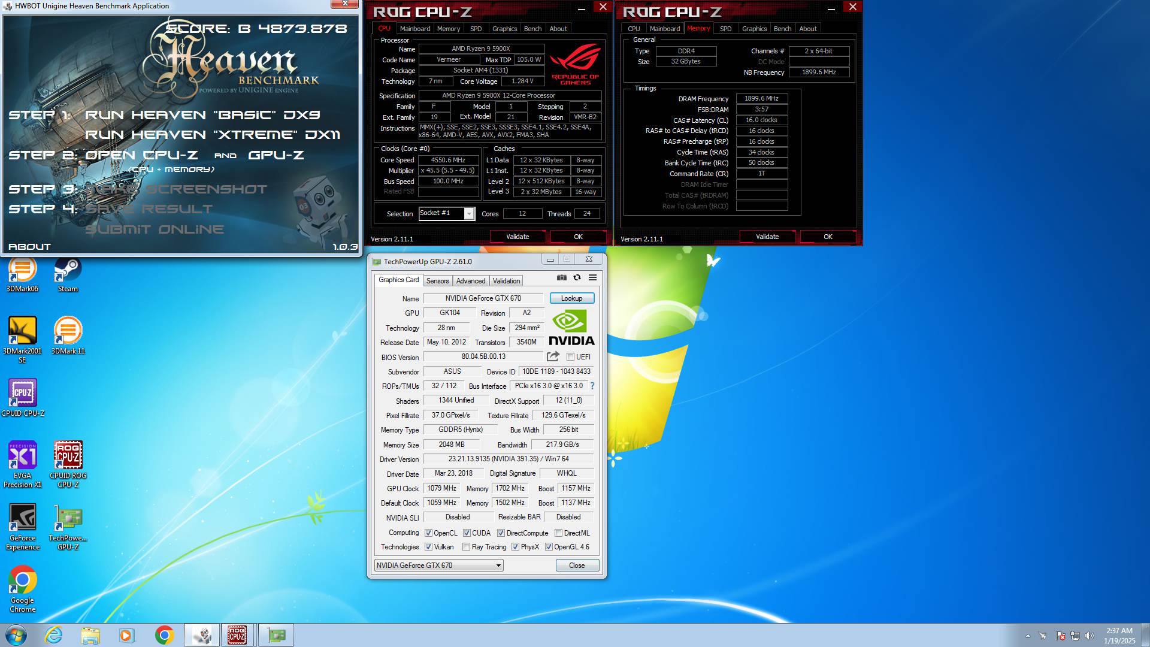Toggle the Ray Tracing checkbox

(466, 547)
